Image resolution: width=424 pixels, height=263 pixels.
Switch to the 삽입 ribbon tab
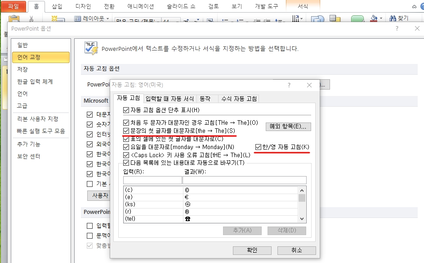click(x=57, y=6)
